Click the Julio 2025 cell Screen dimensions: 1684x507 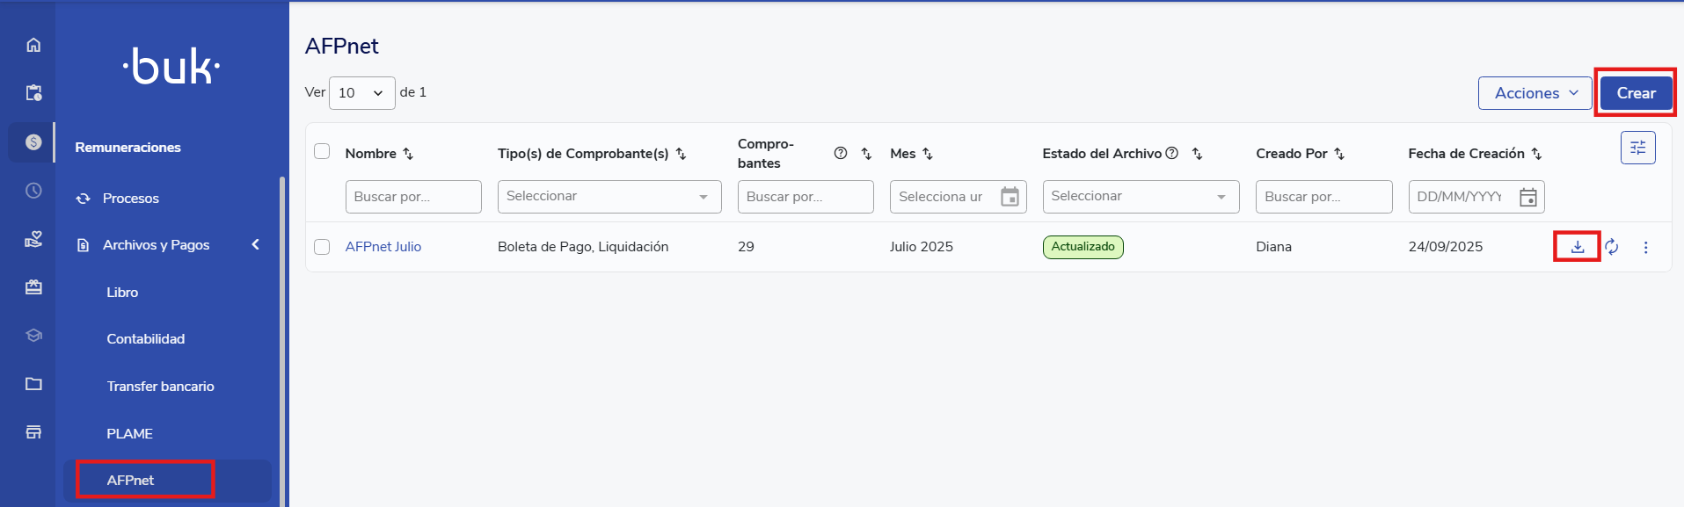click(922, 247)
